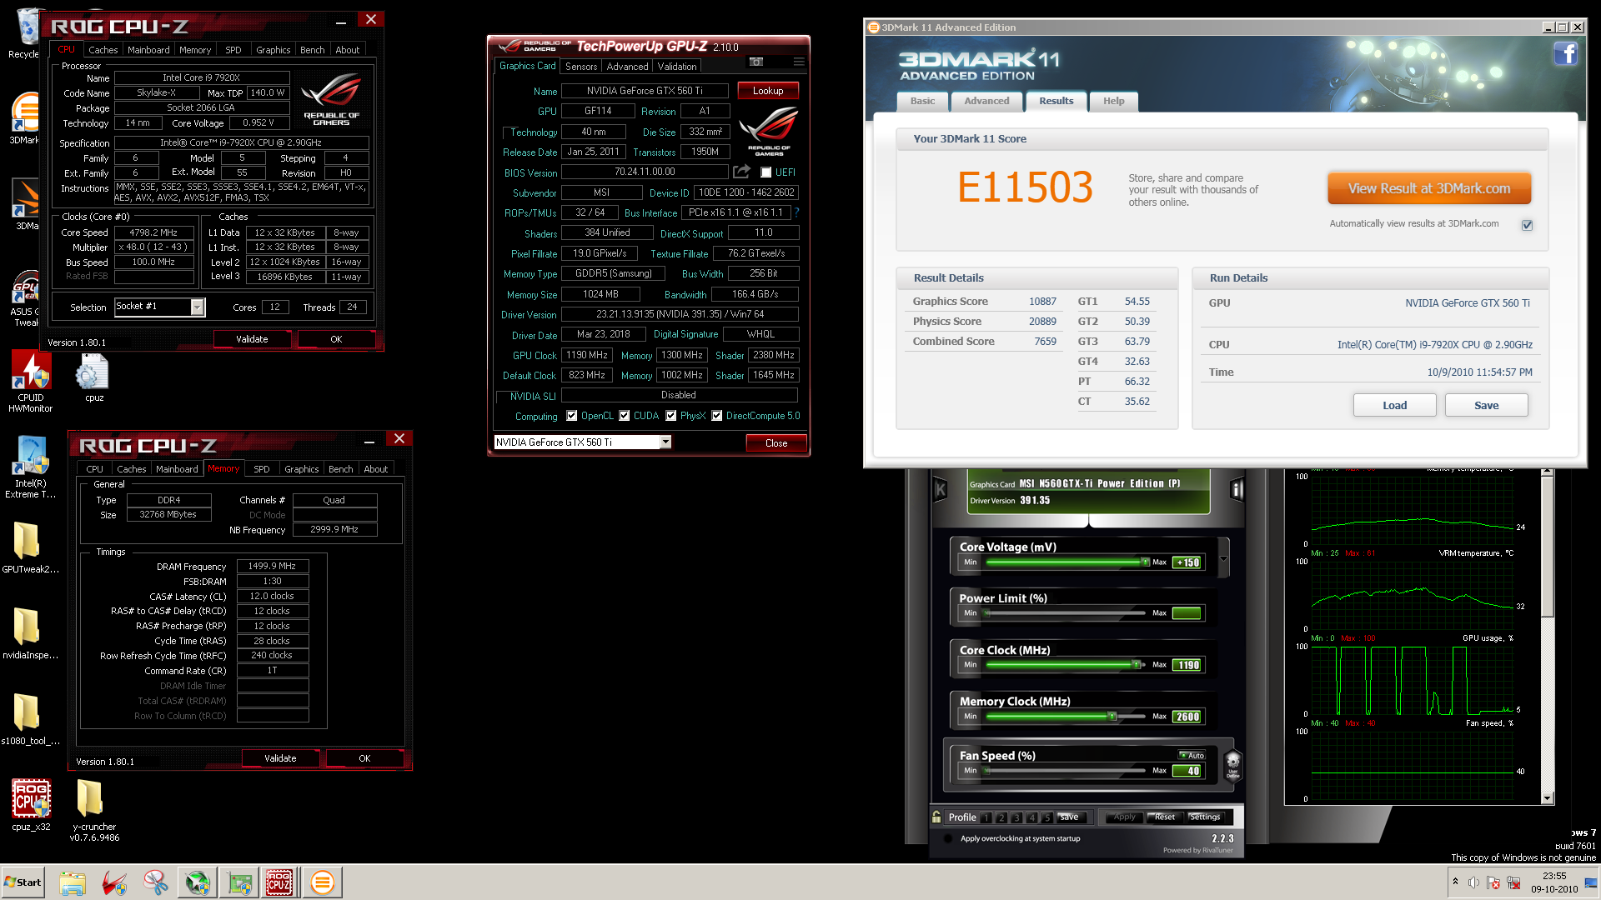Open the system tray hidden icons arrow
Viewport: 1601px width, 900px height.
click(x=1455, y=882)
